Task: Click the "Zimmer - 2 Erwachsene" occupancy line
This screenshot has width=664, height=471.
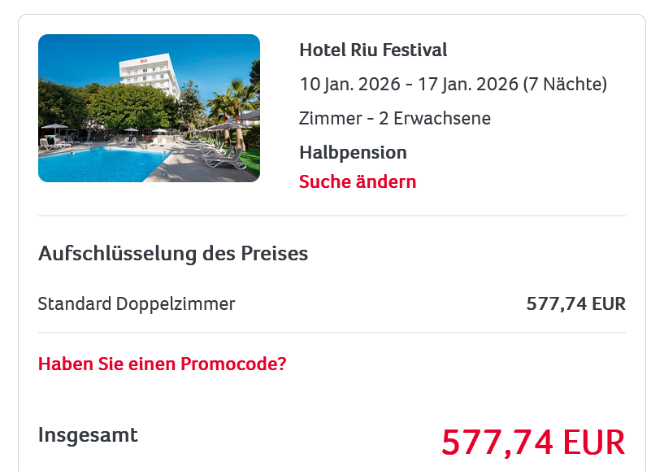Action: 395,118
